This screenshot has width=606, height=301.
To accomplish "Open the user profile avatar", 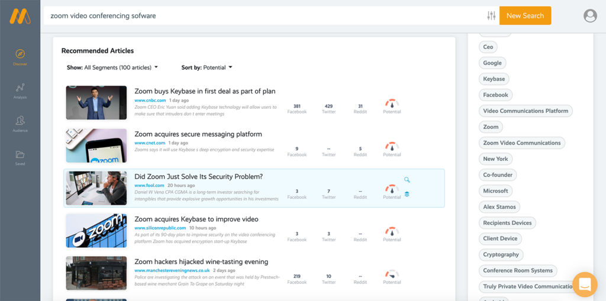I will click(590, 16).
